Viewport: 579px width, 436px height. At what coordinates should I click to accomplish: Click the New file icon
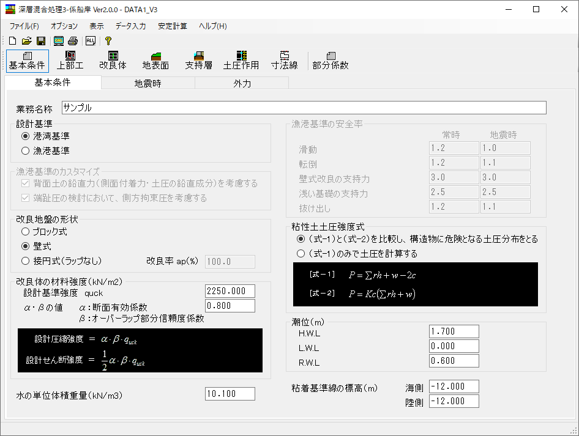pyautogui.click(x=12, y=41)
